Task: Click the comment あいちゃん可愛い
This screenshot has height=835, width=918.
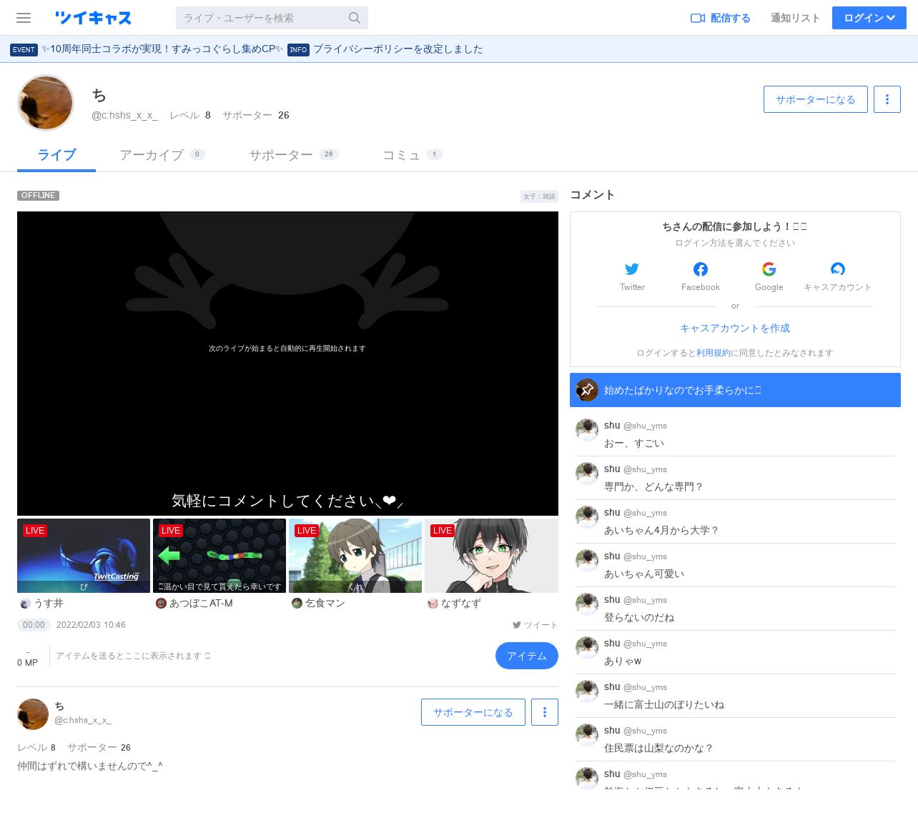Action: coord(644,574)
